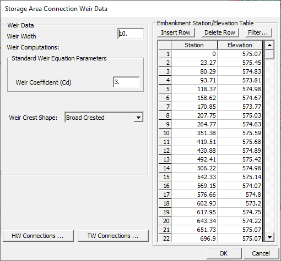Click the Insert Row button

(x=176, y=32)
